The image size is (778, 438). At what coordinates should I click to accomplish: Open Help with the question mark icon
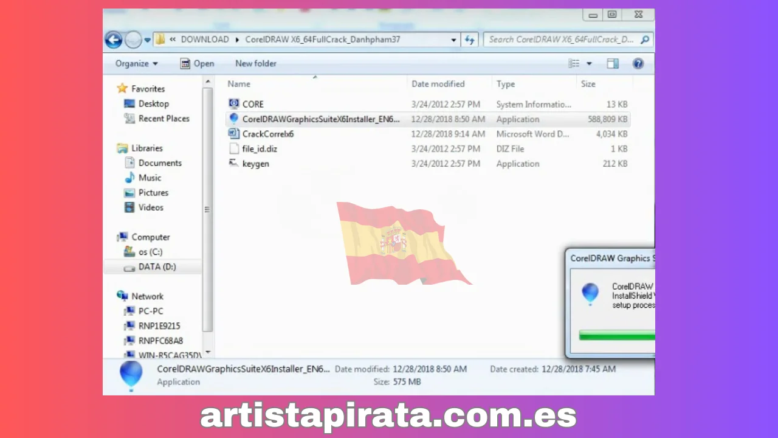click(638, 63)
